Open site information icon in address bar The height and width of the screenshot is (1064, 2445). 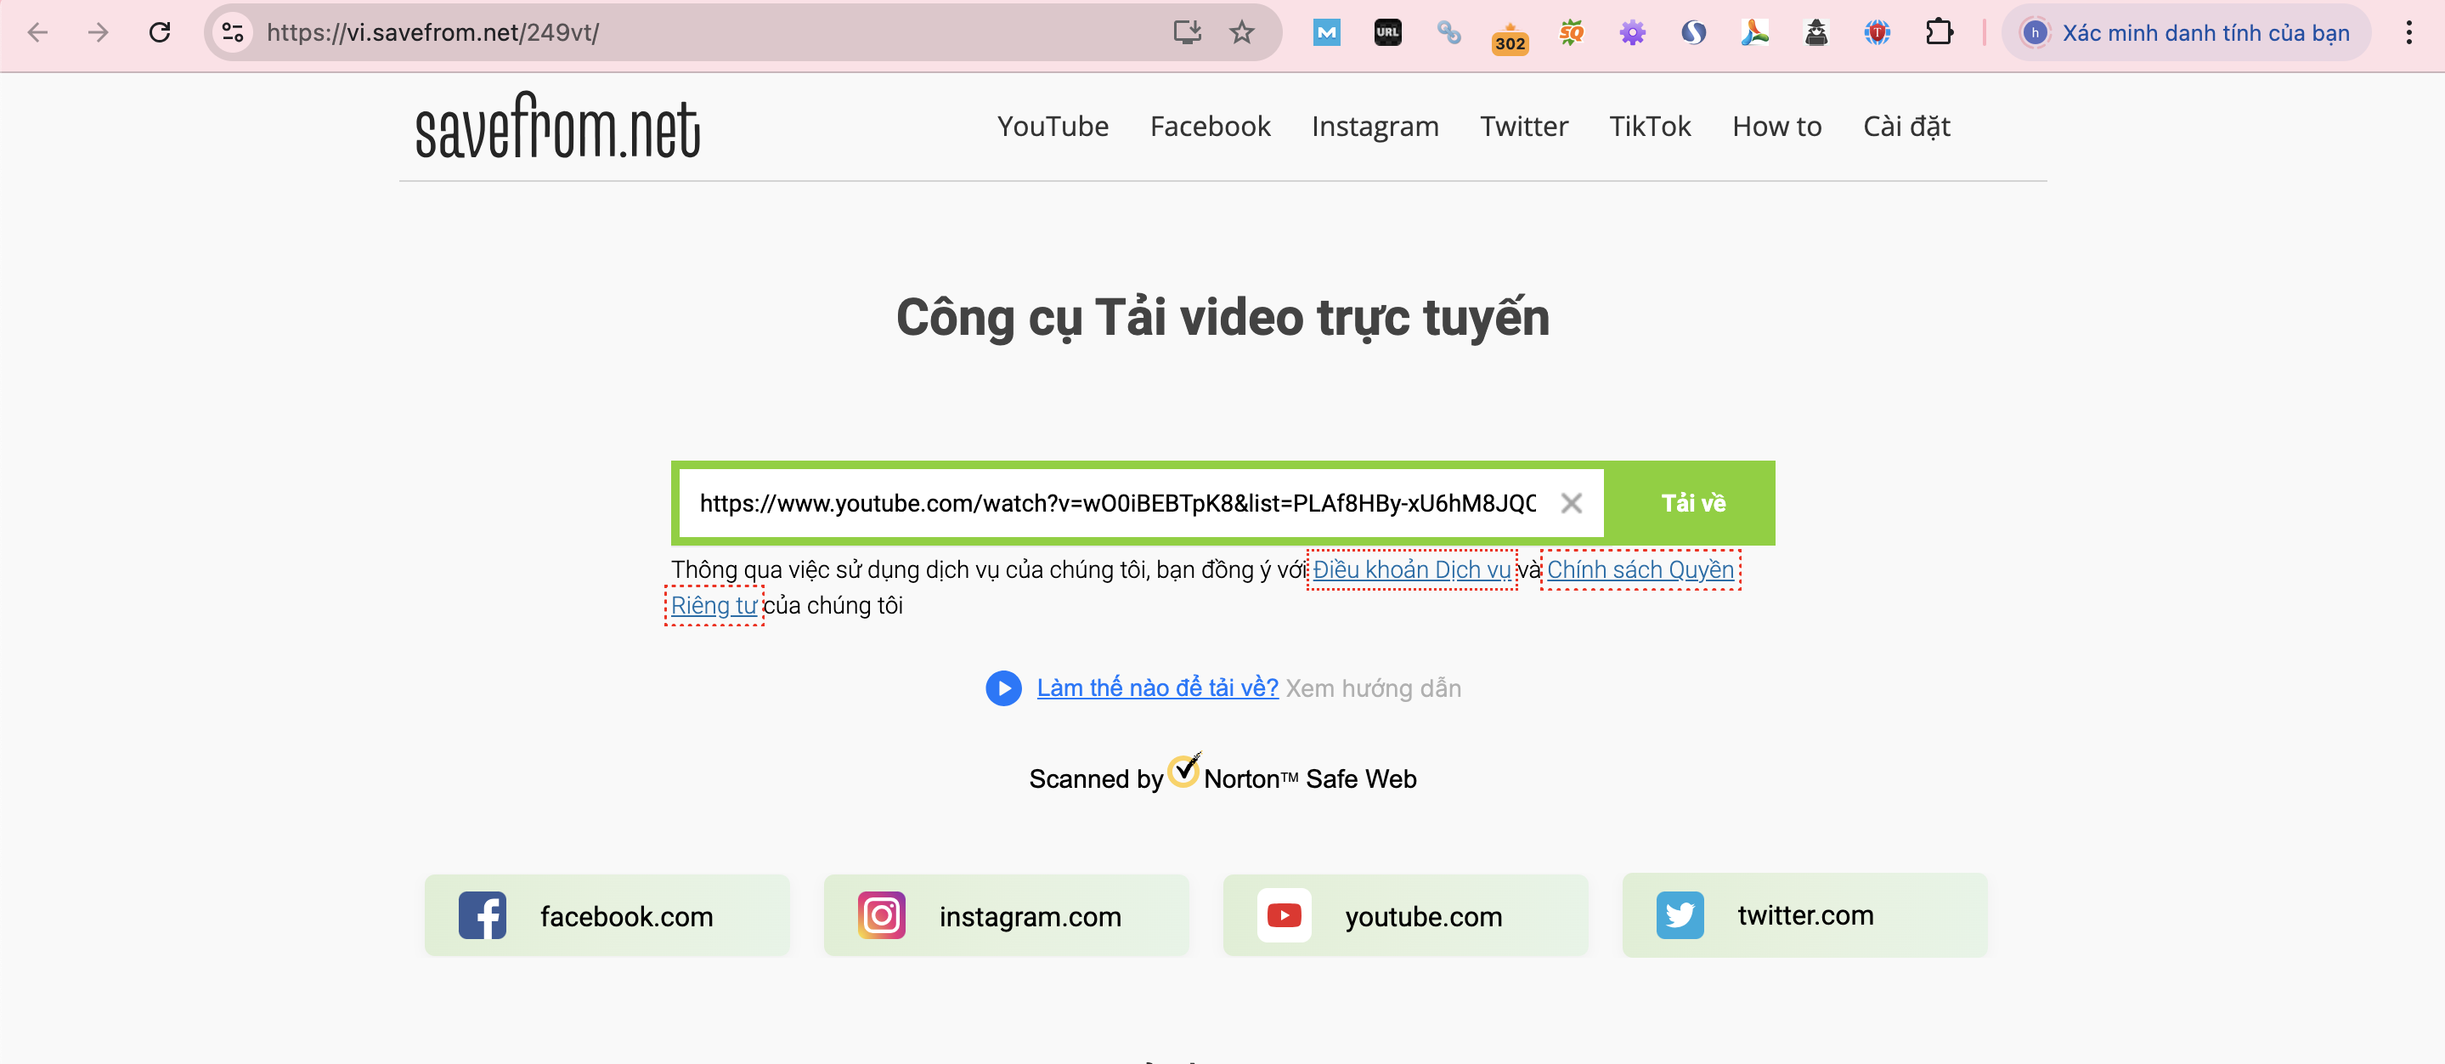coord(234,33)
